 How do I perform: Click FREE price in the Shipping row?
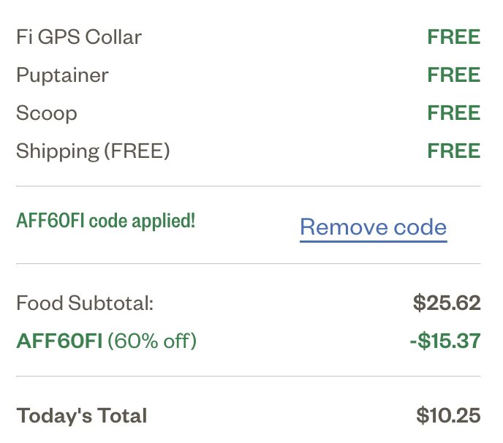(453, 151)
